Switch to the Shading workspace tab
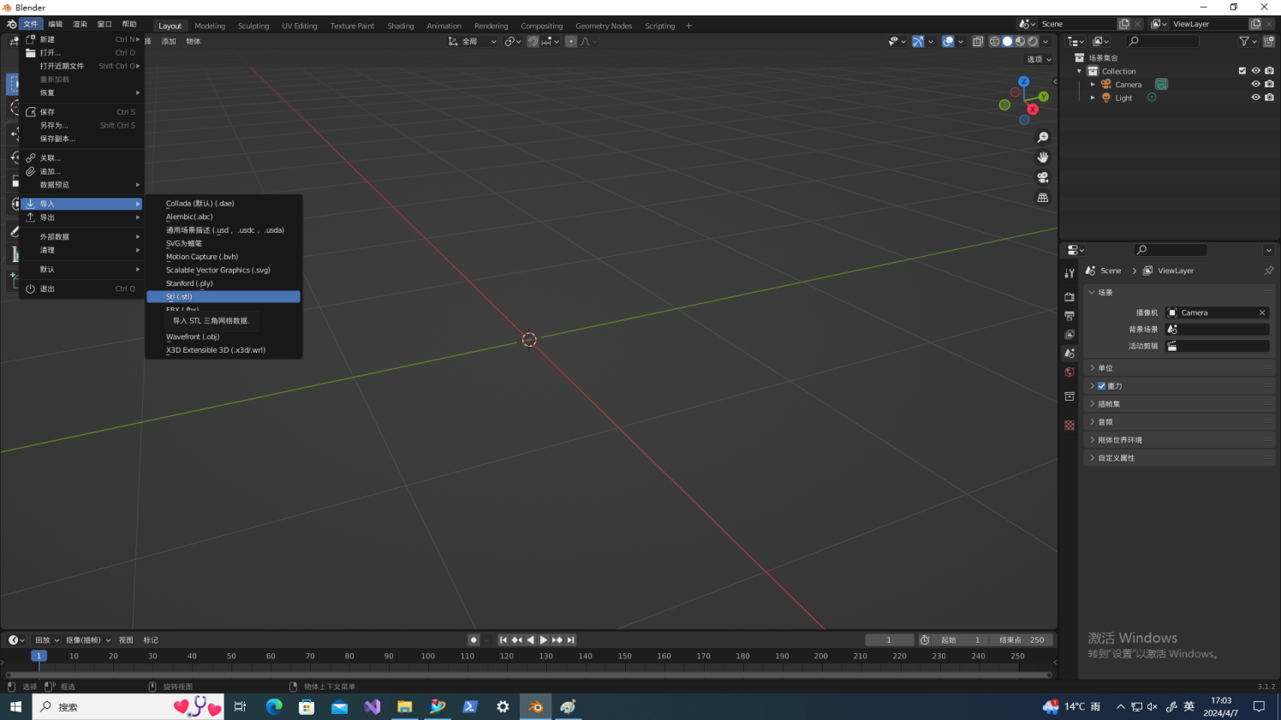Viewport: 1281px width, 720px height. click(x=400, y=26)
